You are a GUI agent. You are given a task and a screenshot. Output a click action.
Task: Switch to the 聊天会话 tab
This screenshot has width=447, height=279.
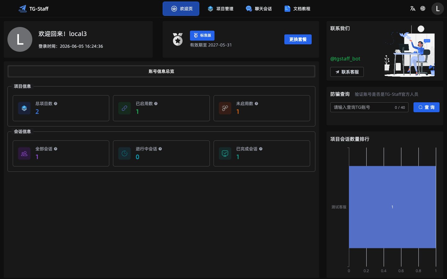click(259, 9)
